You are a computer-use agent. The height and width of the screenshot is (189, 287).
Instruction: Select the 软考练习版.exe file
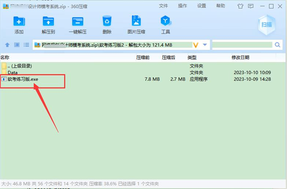click(24, 79)
